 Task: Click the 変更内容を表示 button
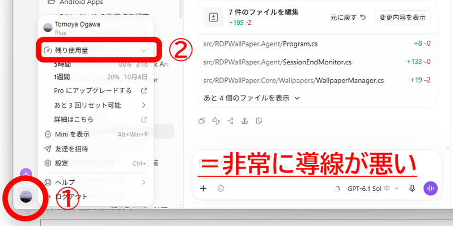(x=403, y=18)
